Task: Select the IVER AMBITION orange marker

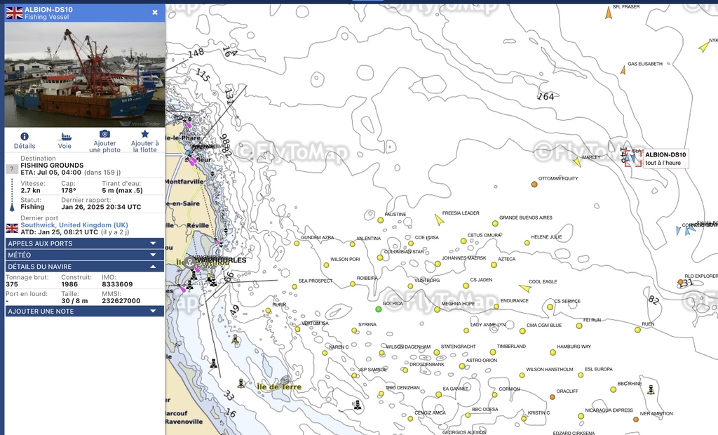Action: [635, 420]
